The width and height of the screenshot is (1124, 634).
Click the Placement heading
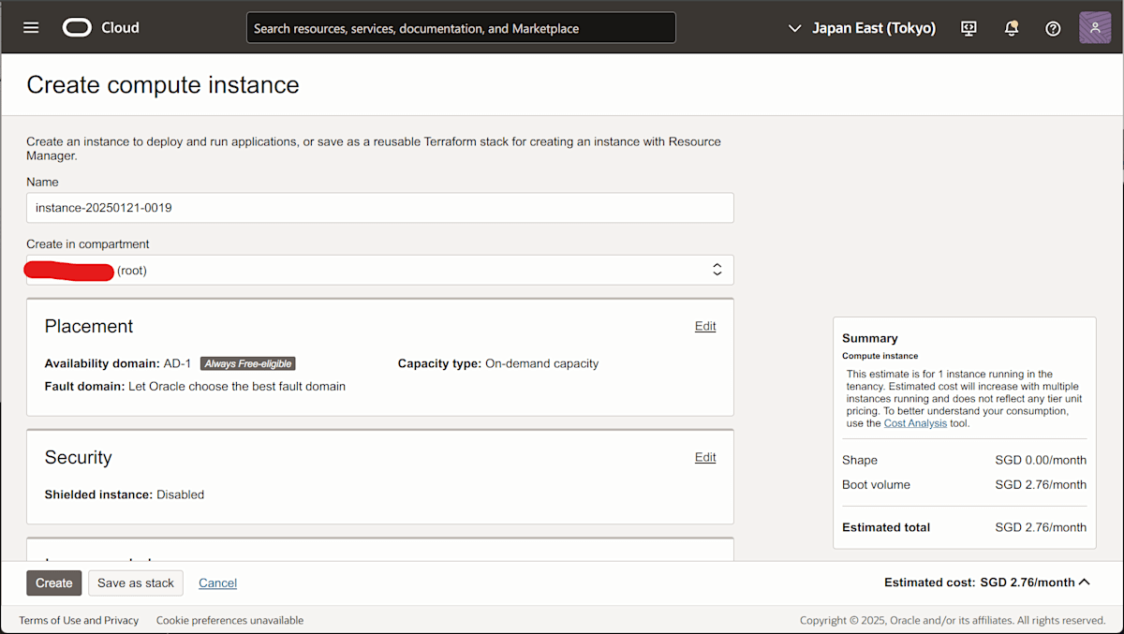pyautogui.click(x=89, y=326)
